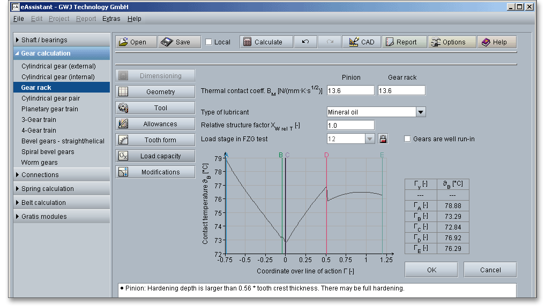Viewport: 545px width, 306px height.
Task: Check 'Gears are well run-in' option
Action: point(408,139)
